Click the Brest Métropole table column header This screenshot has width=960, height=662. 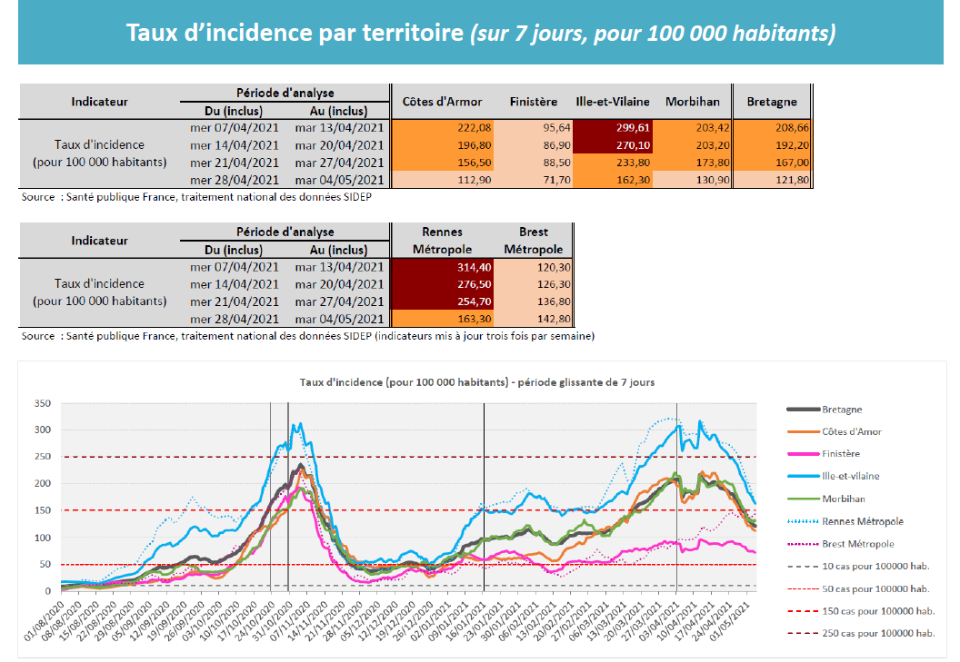tap(534, 241)
